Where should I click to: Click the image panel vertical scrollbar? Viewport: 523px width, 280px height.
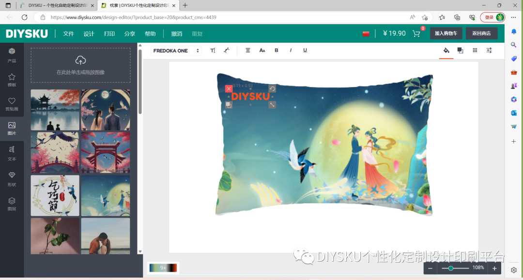[x=140, y=82]
